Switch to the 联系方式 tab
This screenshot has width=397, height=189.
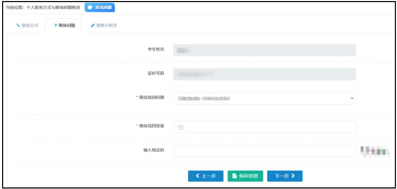point(27,26)
